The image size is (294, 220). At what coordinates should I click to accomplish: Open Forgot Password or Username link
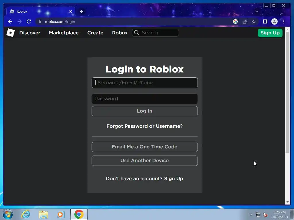(145, 126)
